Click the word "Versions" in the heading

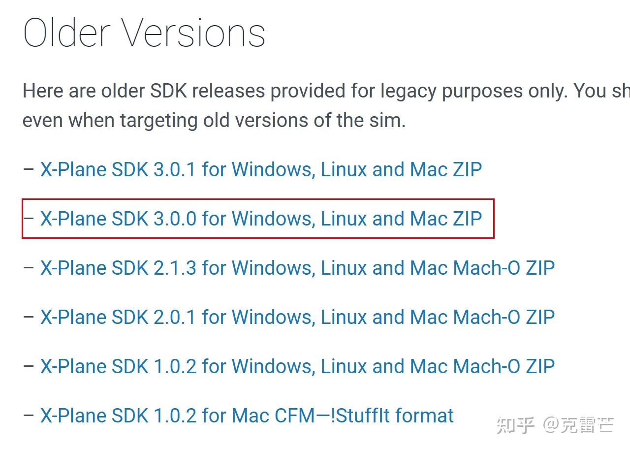tap(193, 33)
